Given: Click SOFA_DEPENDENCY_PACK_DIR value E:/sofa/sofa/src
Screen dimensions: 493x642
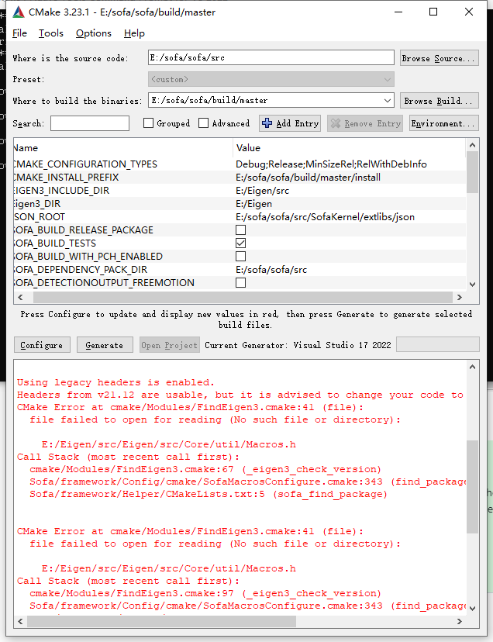Looking at the screenshot, I should [271, 269].
